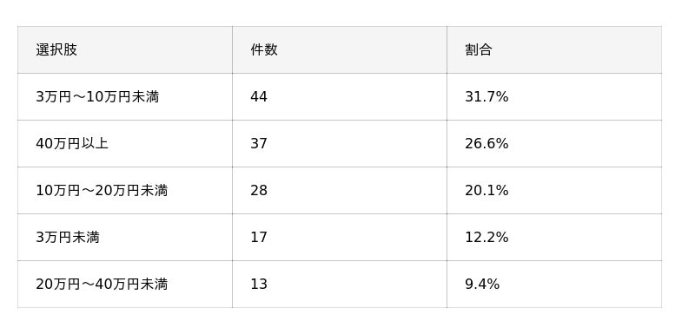Click the count value 13

coord(259,284)
